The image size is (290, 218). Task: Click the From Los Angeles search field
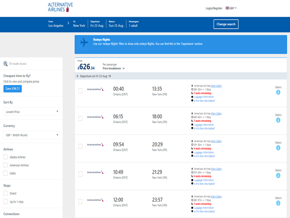coord(56,24)
